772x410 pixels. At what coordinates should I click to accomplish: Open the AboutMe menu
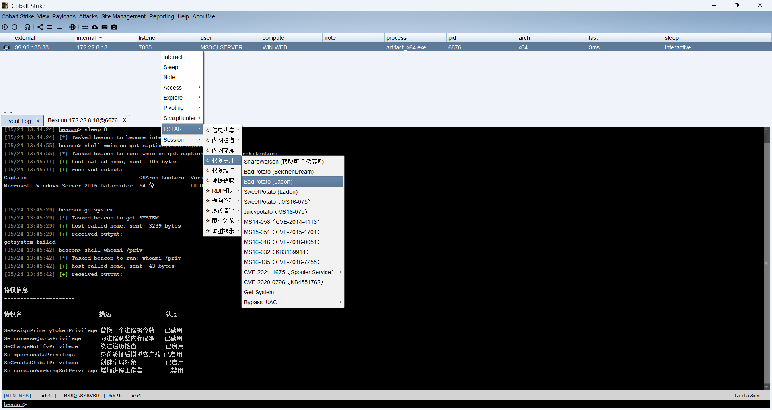pyautogui.click(x=204, y=16)
